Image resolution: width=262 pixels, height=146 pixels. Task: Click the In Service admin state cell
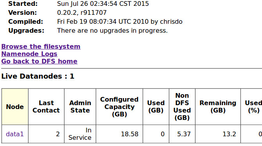click(80, 134)
